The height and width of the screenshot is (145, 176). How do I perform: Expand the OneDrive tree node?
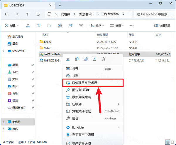(x=4, y=51)
